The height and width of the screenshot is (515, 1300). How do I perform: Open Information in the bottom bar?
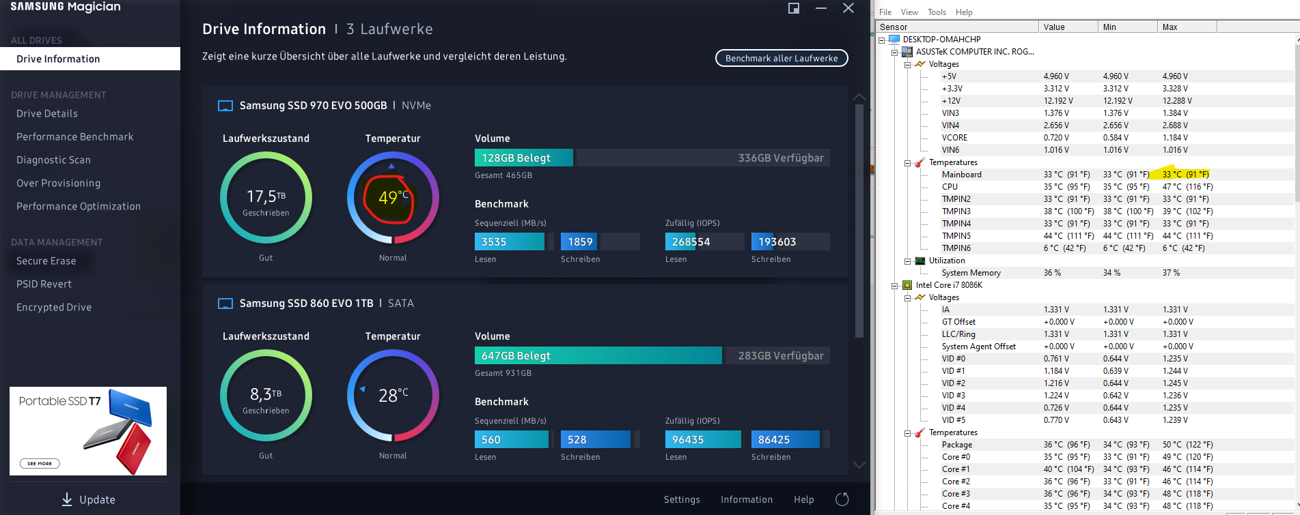(747, 499)
